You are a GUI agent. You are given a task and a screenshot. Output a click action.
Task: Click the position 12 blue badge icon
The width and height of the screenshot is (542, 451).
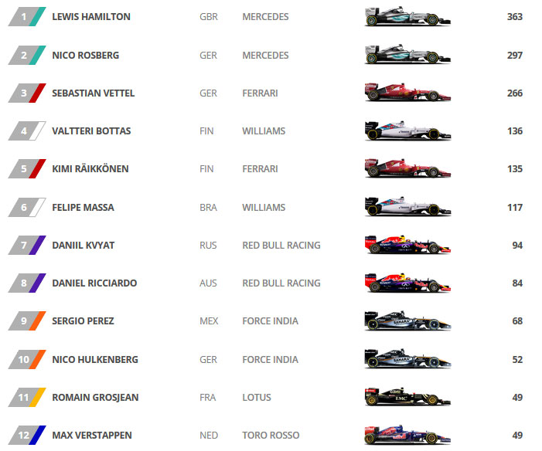(27, 435)
